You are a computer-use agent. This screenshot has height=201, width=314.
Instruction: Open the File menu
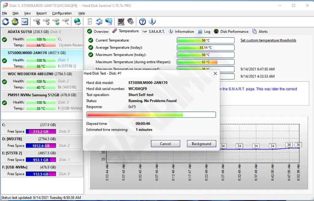click(5, 13)
